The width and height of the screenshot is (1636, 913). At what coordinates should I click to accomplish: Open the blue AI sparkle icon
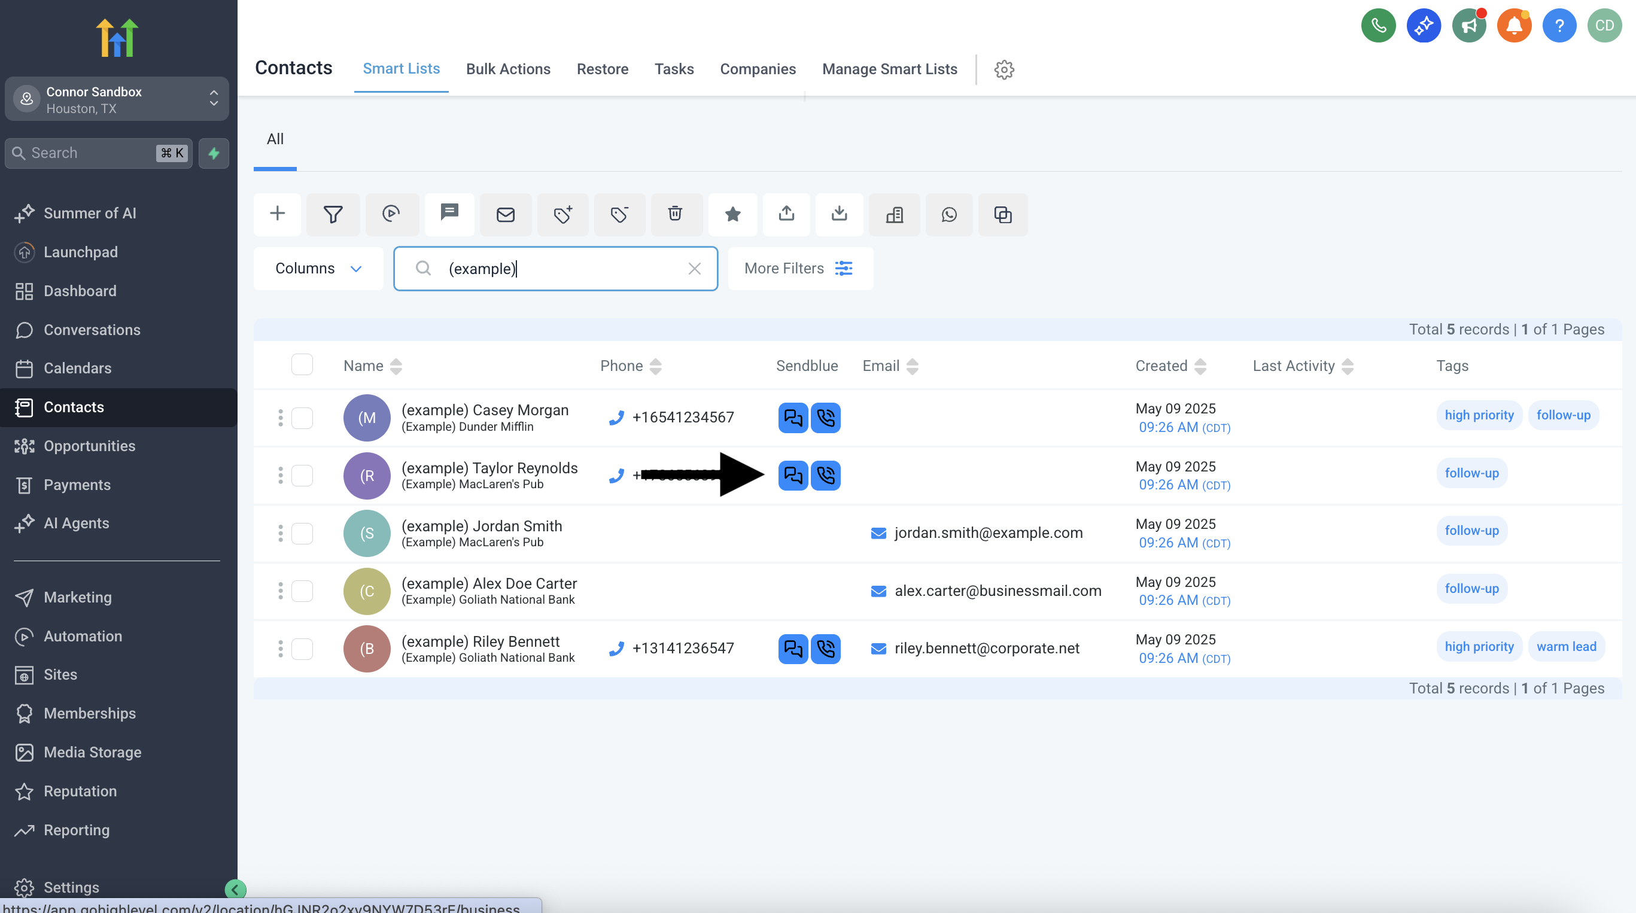(1424, 25)
